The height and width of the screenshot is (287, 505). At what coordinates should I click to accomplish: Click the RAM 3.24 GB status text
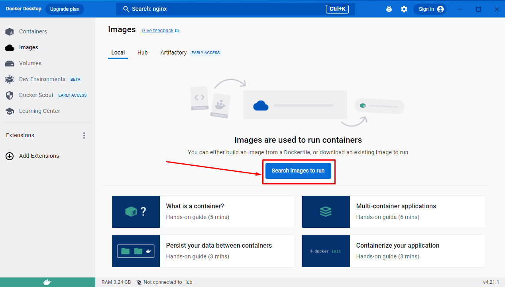116,282
